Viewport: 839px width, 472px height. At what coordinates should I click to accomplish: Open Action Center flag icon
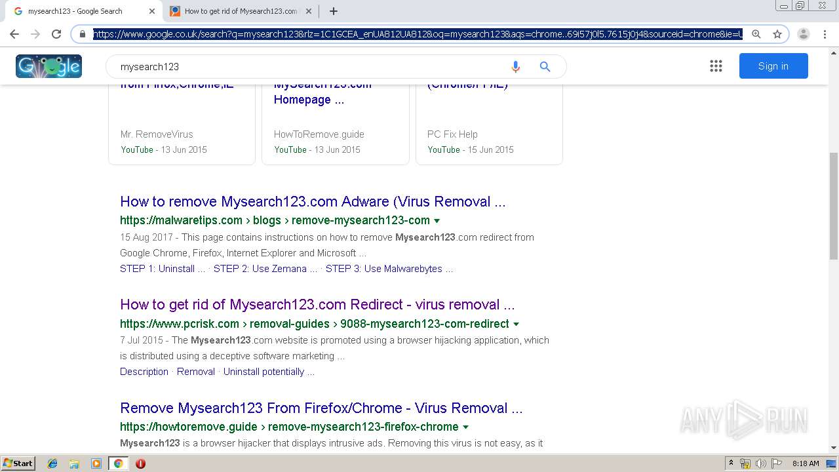click(775, 463)
